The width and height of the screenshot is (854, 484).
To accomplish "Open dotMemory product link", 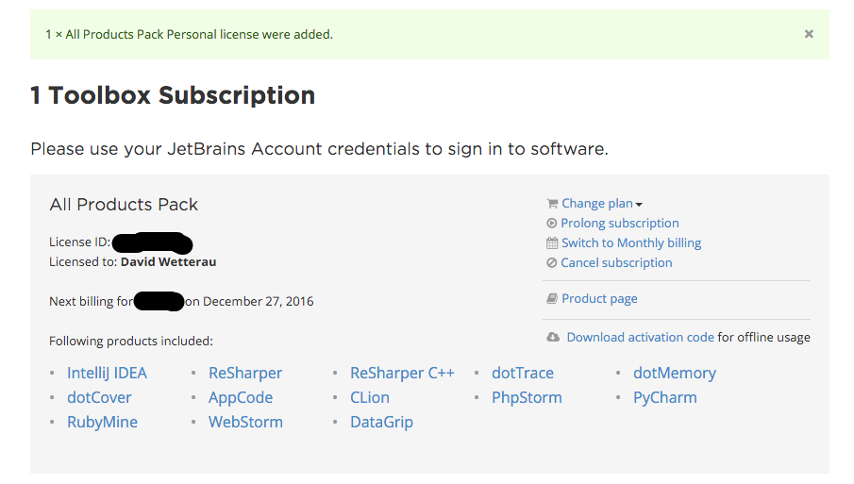I will (x=675, y=373).
